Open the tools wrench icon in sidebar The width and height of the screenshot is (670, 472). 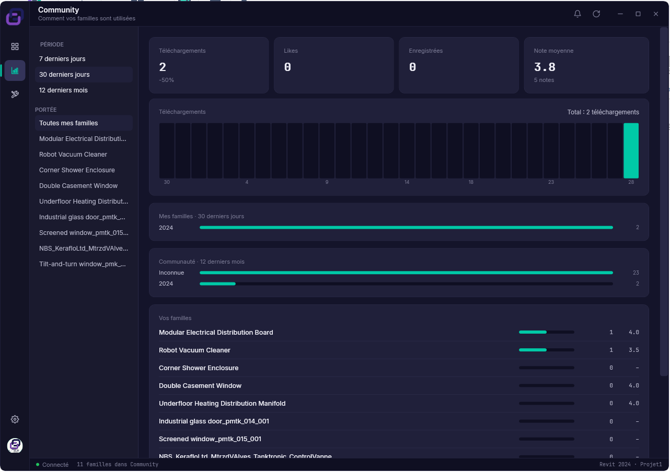pyautogui.click(x=15, y=95)
